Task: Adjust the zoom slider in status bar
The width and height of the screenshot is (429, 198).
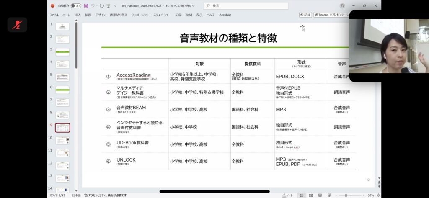Action: pos(351,195)
